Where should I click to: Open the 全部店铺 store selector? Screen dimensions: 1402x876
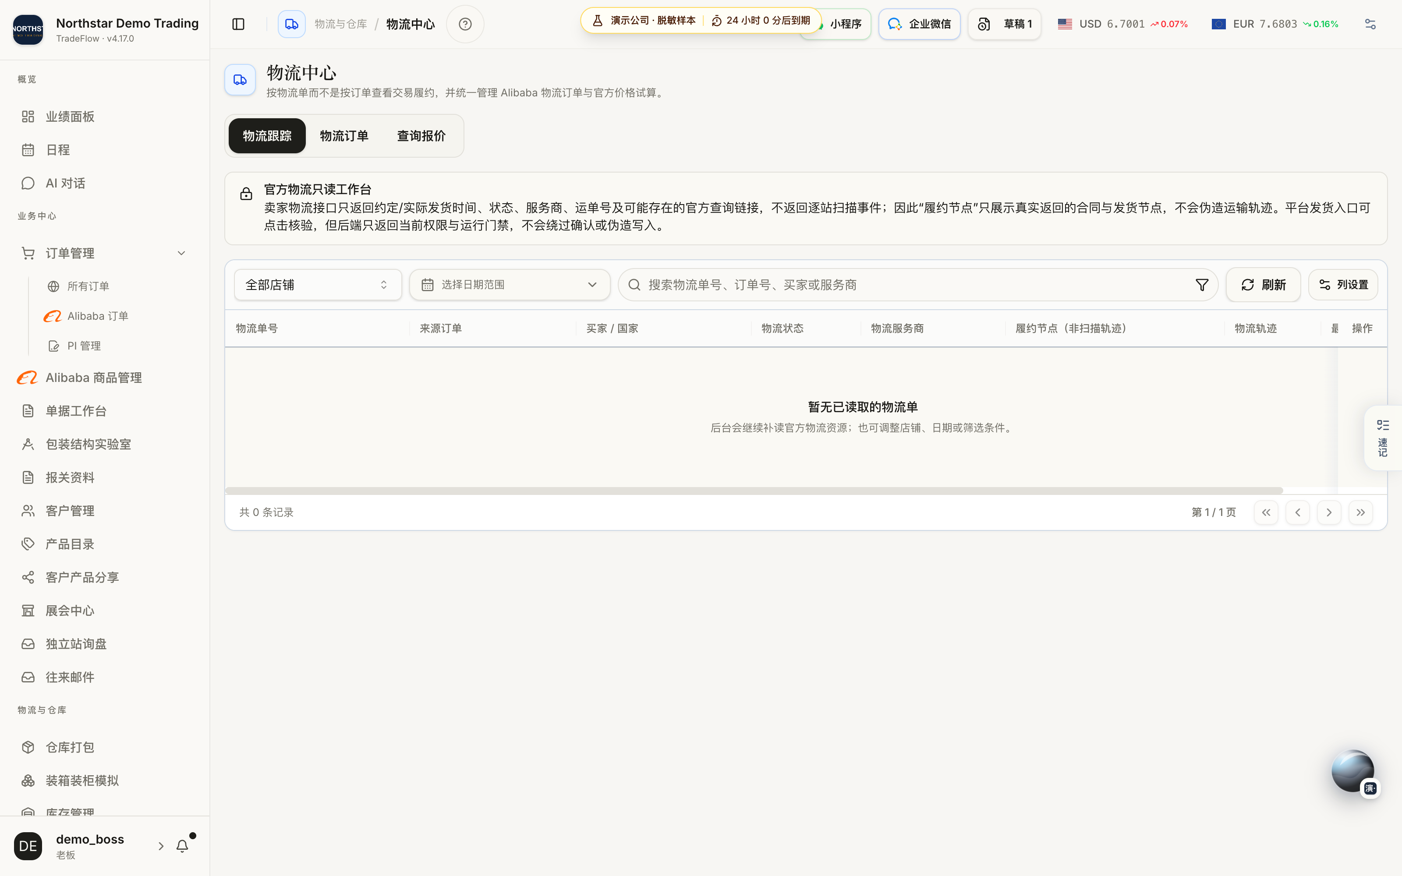[318, 284]
